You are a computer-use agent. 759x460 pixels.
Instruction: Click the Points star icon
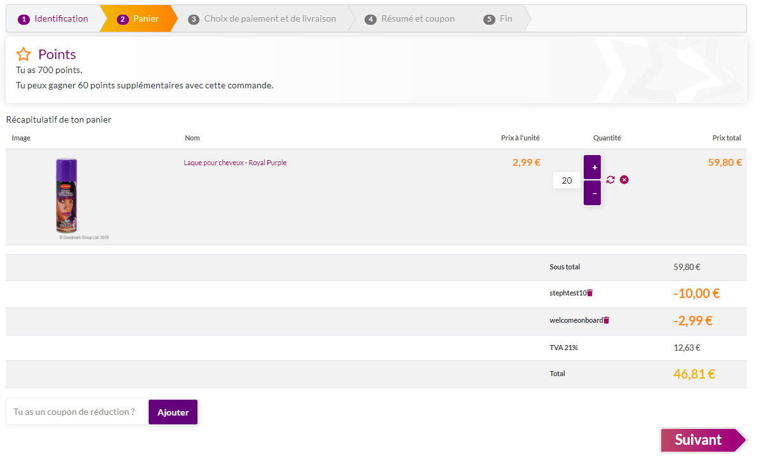[24, 55]
